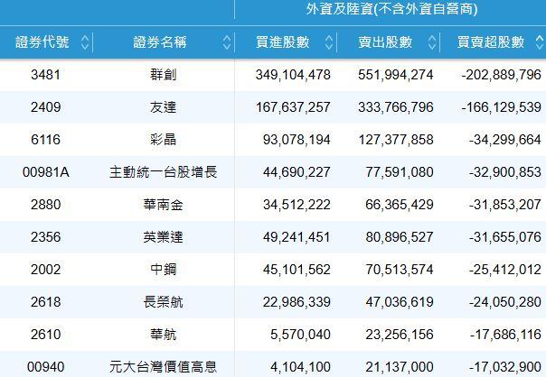Click the 賣出股數 column header label
Image resolution: width=546 pixels, height=377 pixels.
(x=385, y=42)
